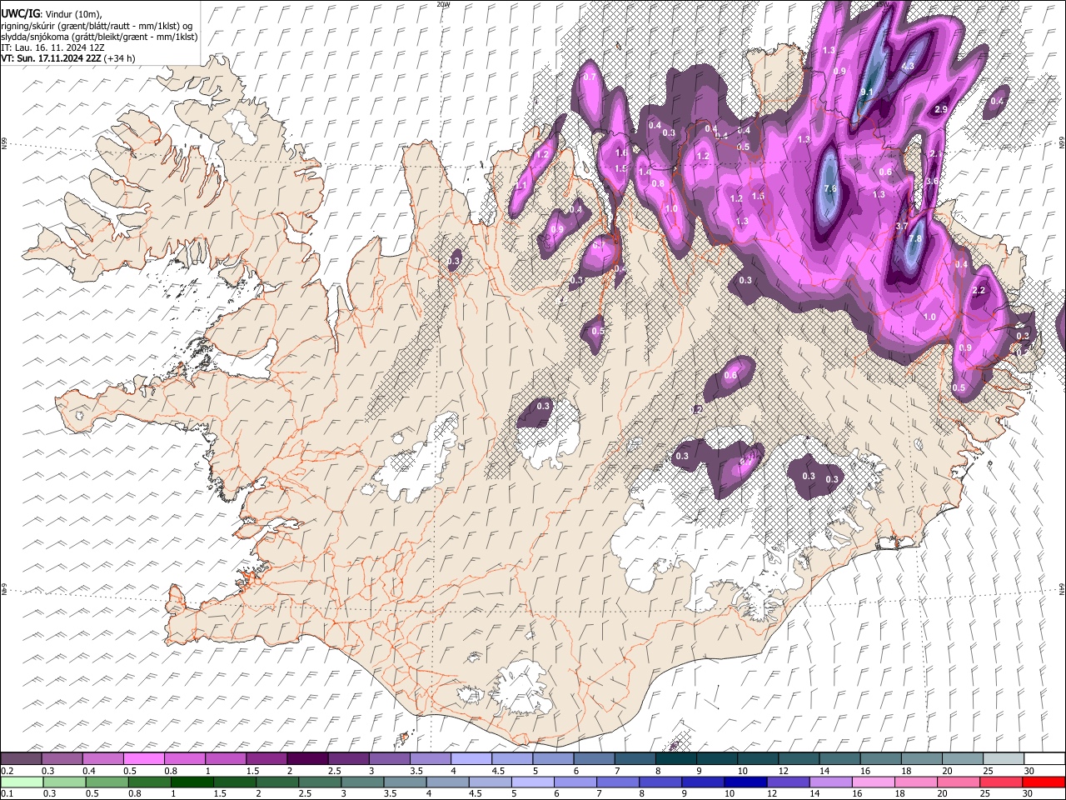Click the pink bottom-row swatch between 16 and 18

pyautogui.click(x=874, y=782)
